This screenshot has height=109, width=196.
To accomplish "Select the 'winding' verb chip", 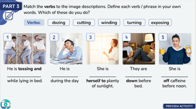I will click(109, 22).
